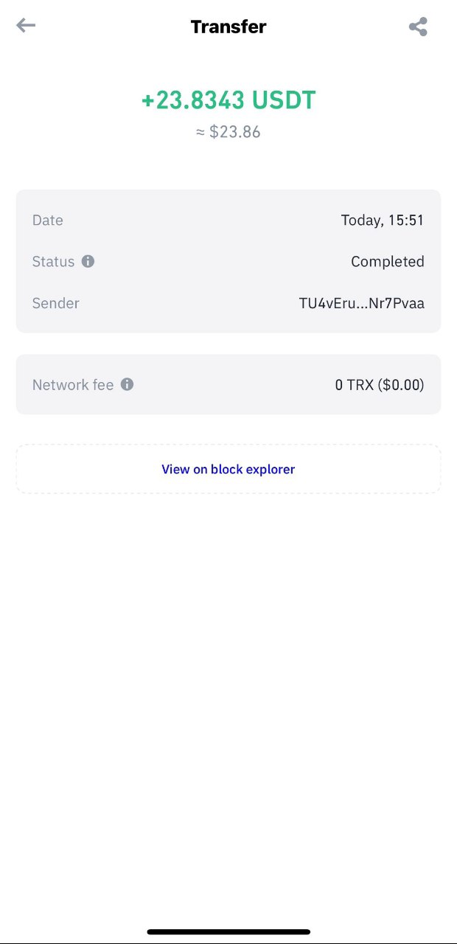This screenshot has height=944, width=457.
Task: Click the Sender label
Action: coord(56,303)
